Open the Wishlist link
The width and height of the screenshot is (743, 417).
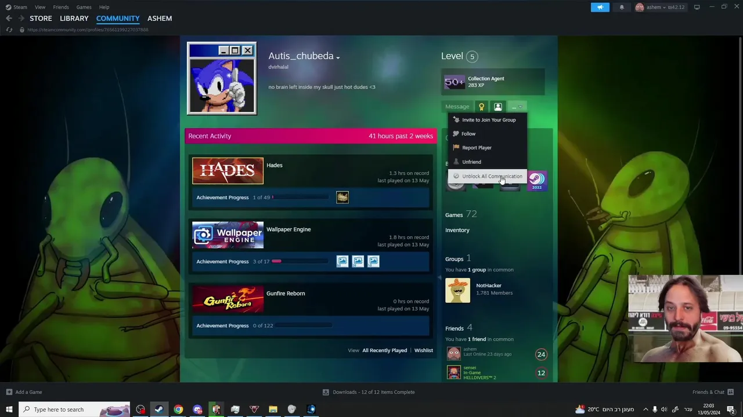(424, 350)
